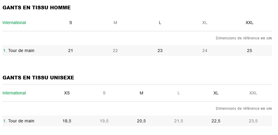The width and height of the screenshot is (278, 135).
Task: Select size XXL in men's gloves table
Action: click(250, 23)
